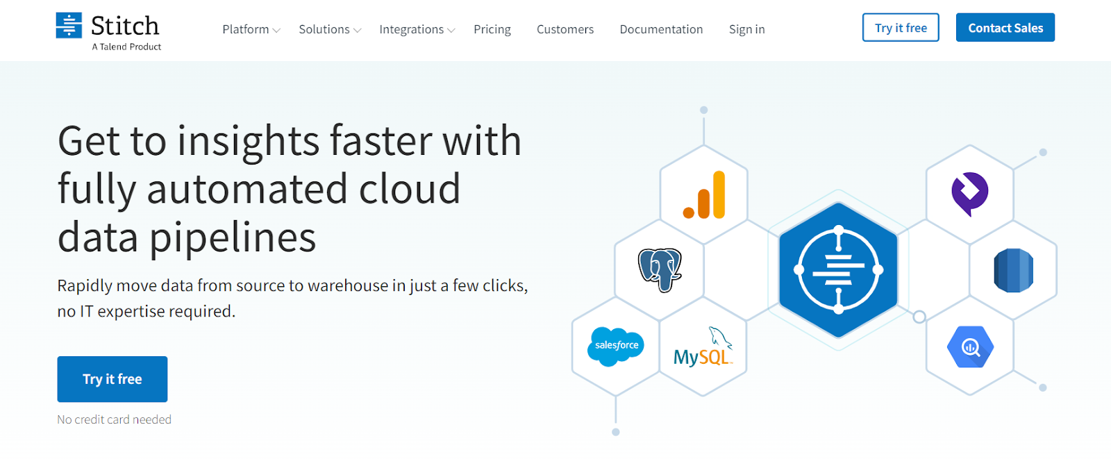Click the 'No credit card needed' text
The image size is (1111, 459).
[115, 419]
